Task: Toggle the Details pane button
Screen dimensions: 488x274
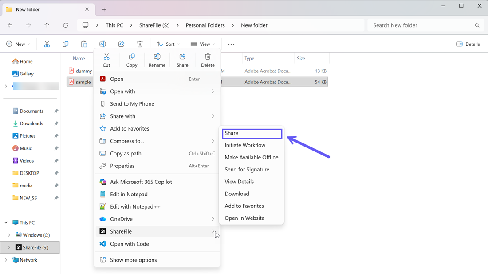Action: (468, 44)
